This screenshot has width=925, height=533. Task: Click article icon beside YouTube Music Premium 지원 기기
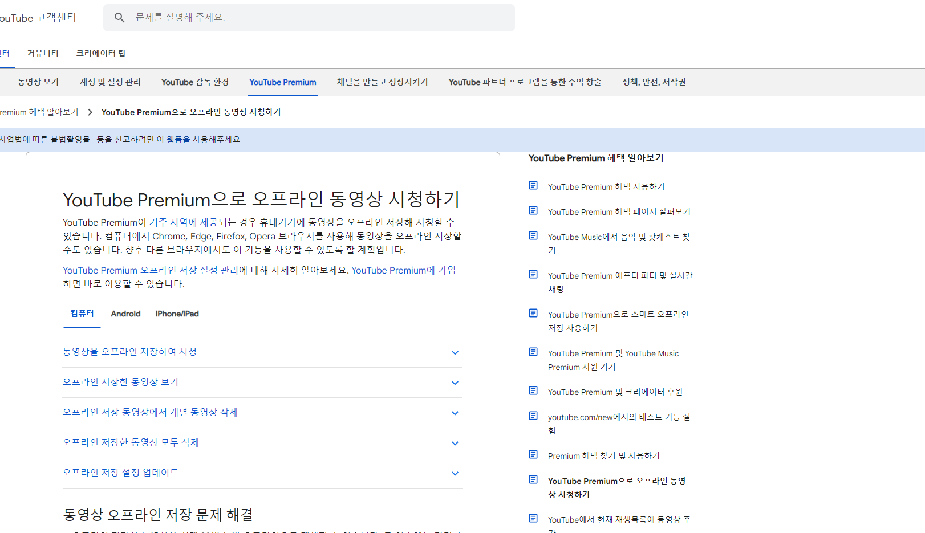(x=533, y=352)
